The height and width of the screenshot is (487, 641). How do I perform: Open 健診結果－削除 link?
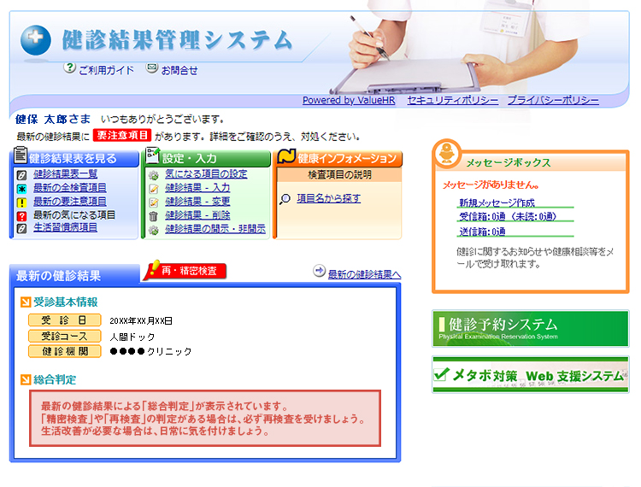pos(197,215)
